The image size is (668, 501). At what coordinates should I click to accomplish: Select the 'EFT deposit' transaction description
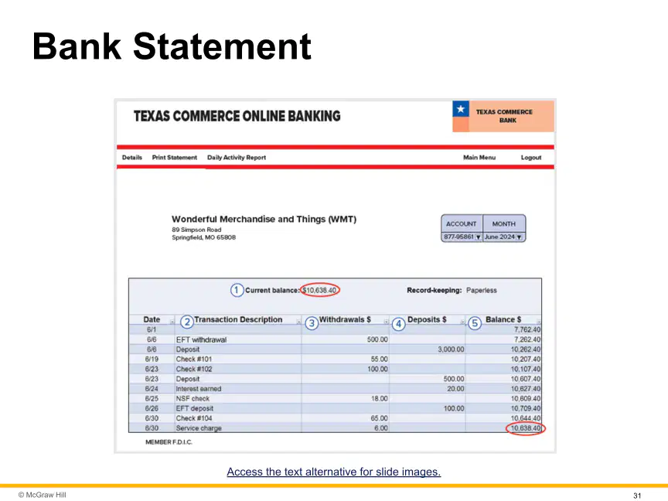[x=194, y=408]
